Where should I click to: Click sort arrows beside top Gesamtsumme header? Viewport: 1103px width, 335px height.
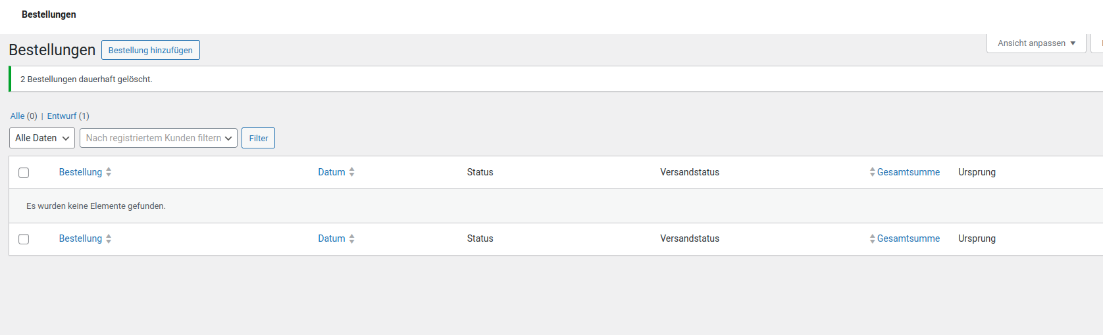tap(872, 172)
